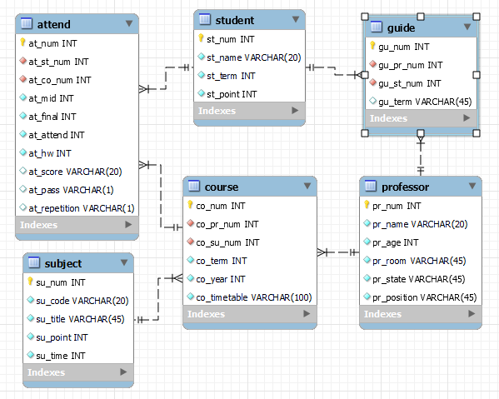
Task: Click the st_num primary key icon
Action: coord(201,38)
